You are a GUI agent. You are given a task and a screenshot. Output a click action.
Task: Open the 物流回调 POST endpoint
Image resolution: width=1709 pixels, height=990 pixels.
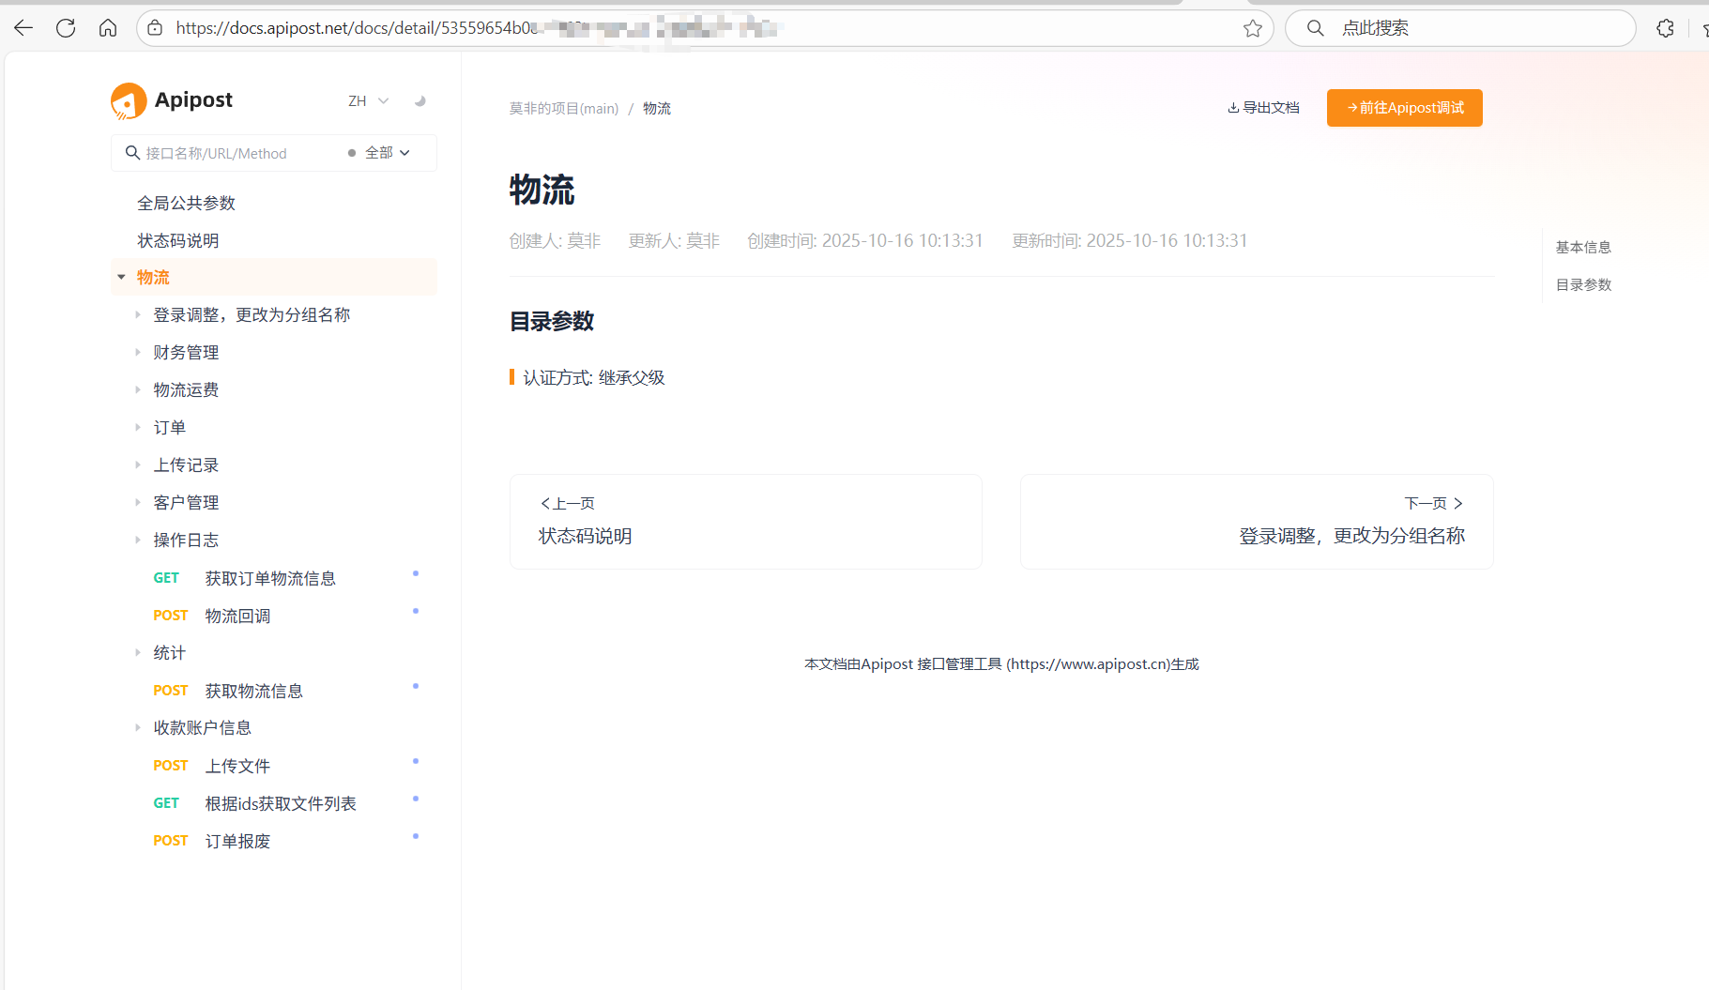237,616
